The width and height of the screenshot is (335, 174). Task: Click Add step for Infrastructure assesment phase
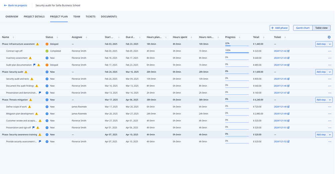coord(321,44)
